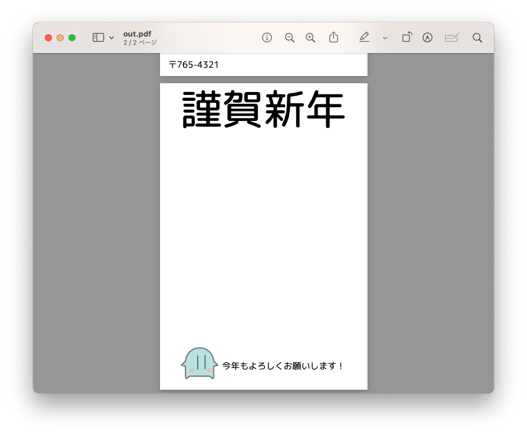The width and height of the screenshot is (527, 437).
Task: Click the 〒765-4321 postal code text
Action: click(x=194, y=65)
